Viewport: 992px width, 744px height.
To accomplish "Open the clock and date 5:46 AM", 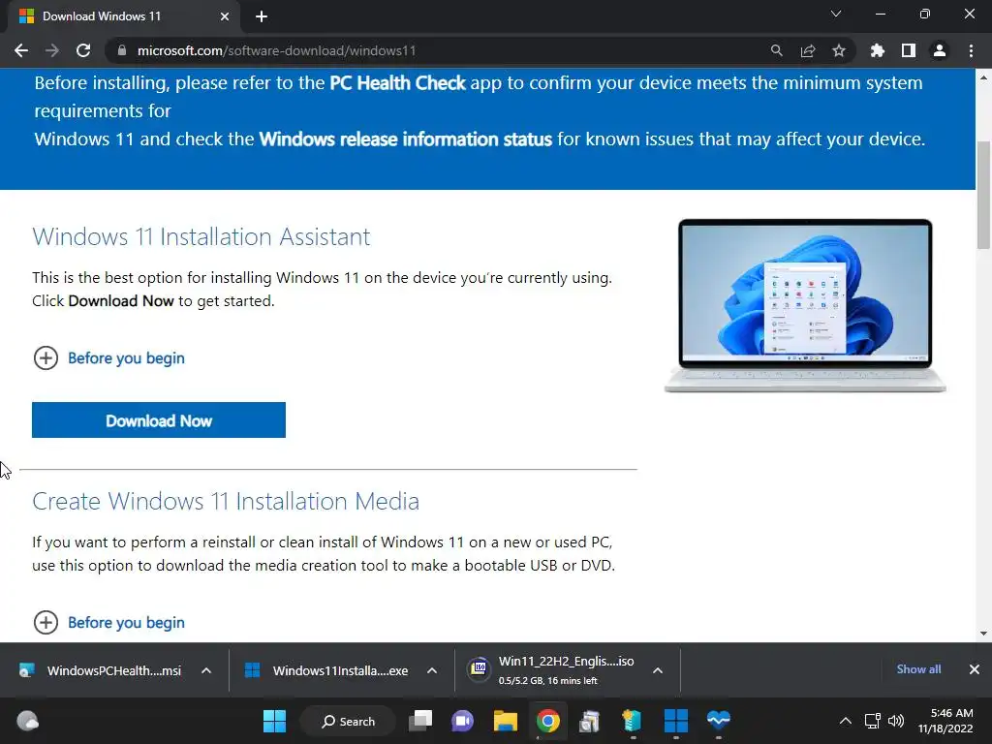I will click(945, 721).
